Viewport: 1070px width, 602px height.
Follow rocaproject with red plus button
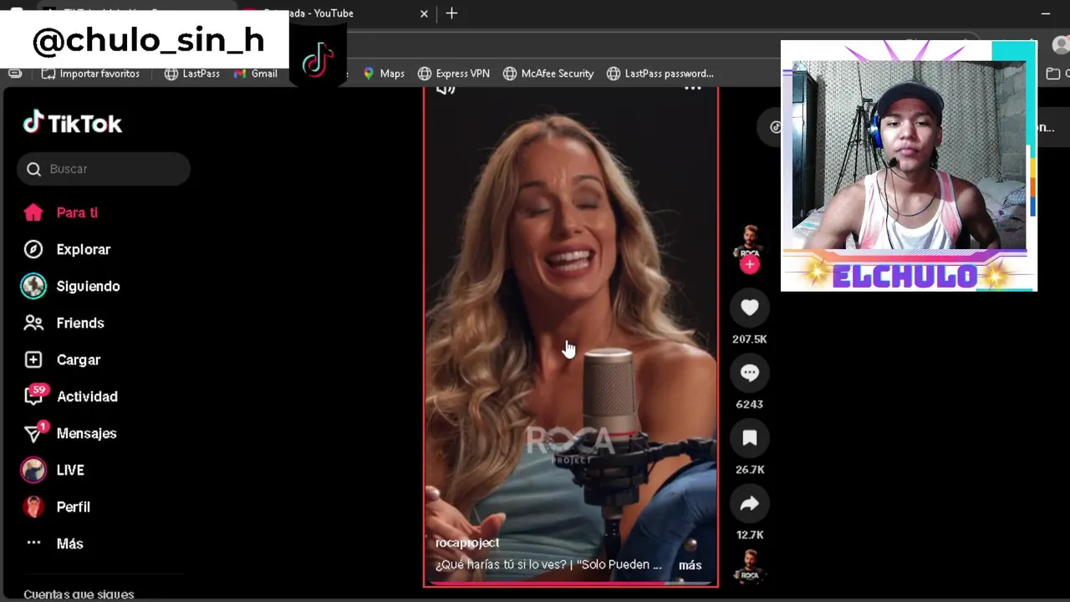point(750,264)
